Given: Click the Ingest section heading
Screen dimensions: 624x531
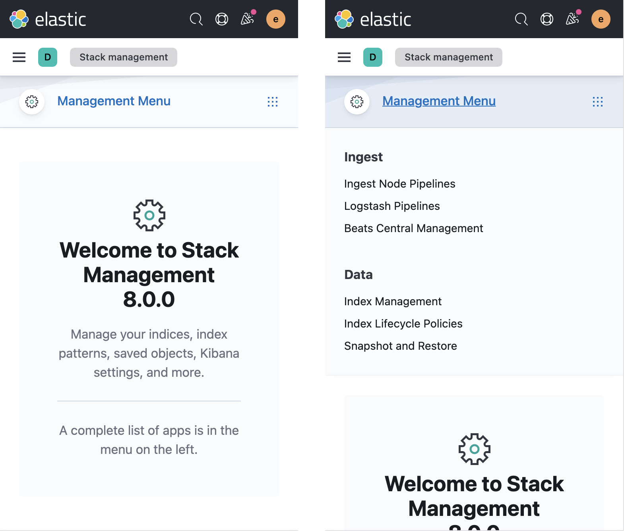Looking at the screenshot, I should pyautogui.click(x=363, y=157).
